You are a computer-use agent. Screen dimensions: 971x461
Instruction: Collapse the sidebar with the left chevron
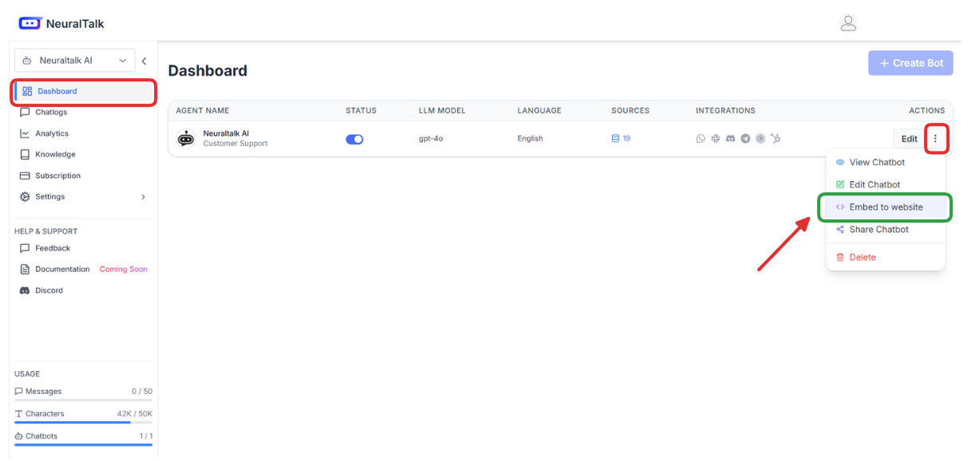(x=144, y=61)
